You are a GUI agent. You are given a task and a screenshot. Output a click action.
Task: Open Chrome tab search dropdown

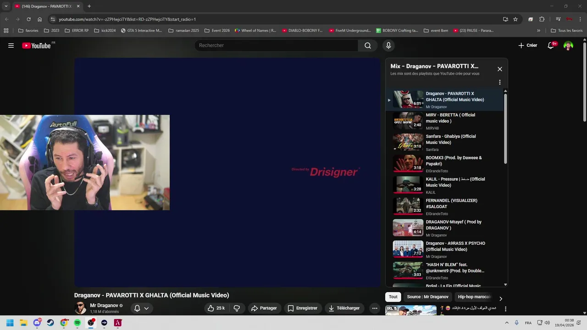pos(6,6)
